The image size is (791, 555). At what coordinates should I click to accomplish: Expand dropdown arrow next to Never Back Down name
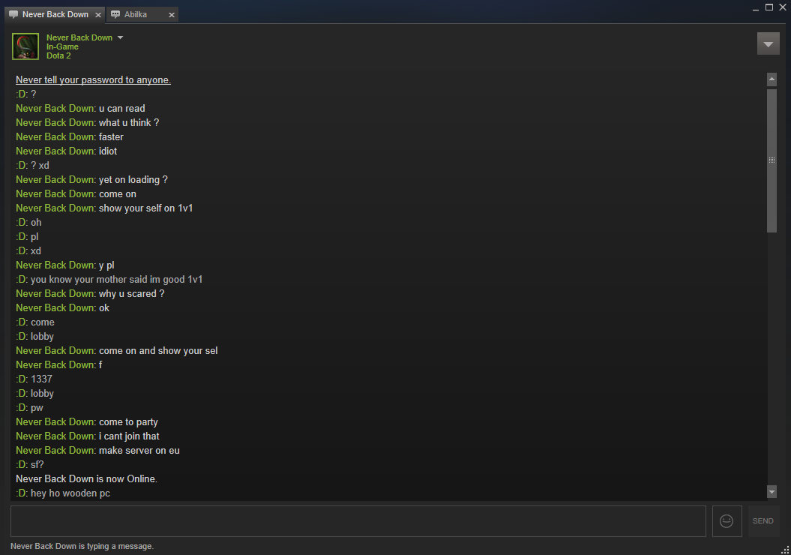120,37
